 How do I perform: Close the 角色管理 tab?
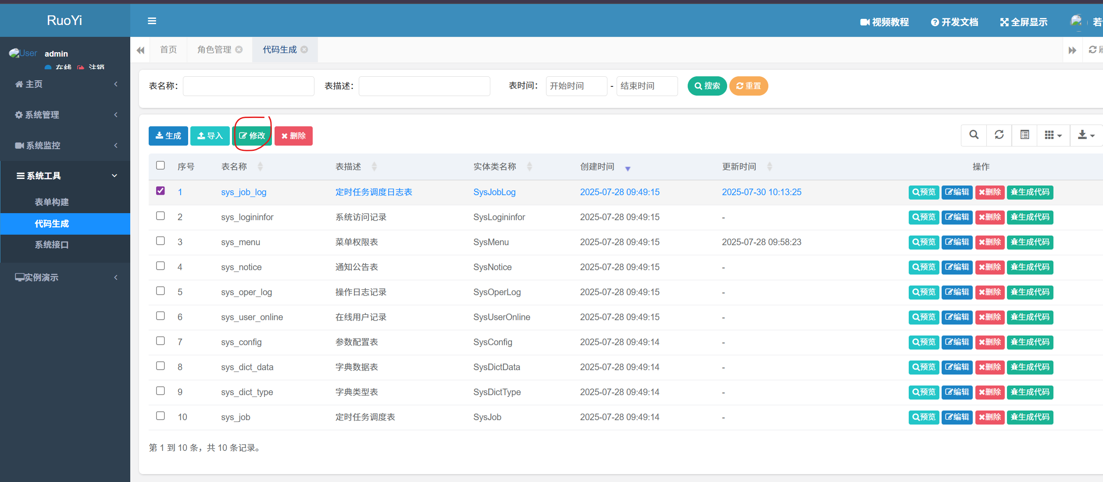point(239,50)
